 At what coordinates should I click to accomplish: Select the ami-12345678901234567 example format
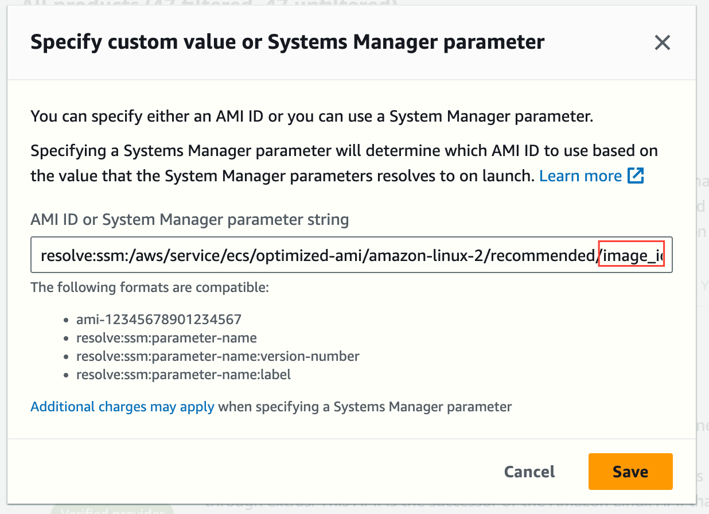[x=159, y=319]
